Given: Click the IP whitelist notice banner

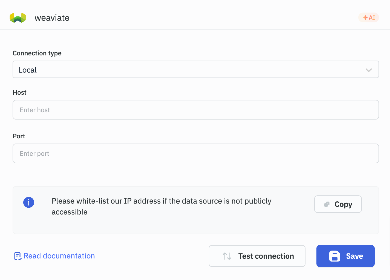Looking at the screenshot, I should click(x=195, y=210).
